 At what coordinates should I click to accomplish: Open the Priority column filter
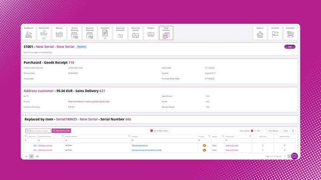coord(209,136)
